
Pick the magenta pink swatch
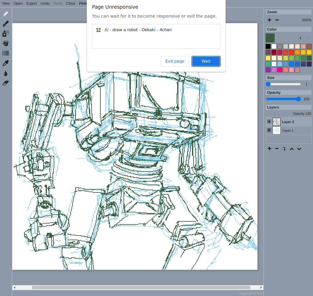click(280, 70)
